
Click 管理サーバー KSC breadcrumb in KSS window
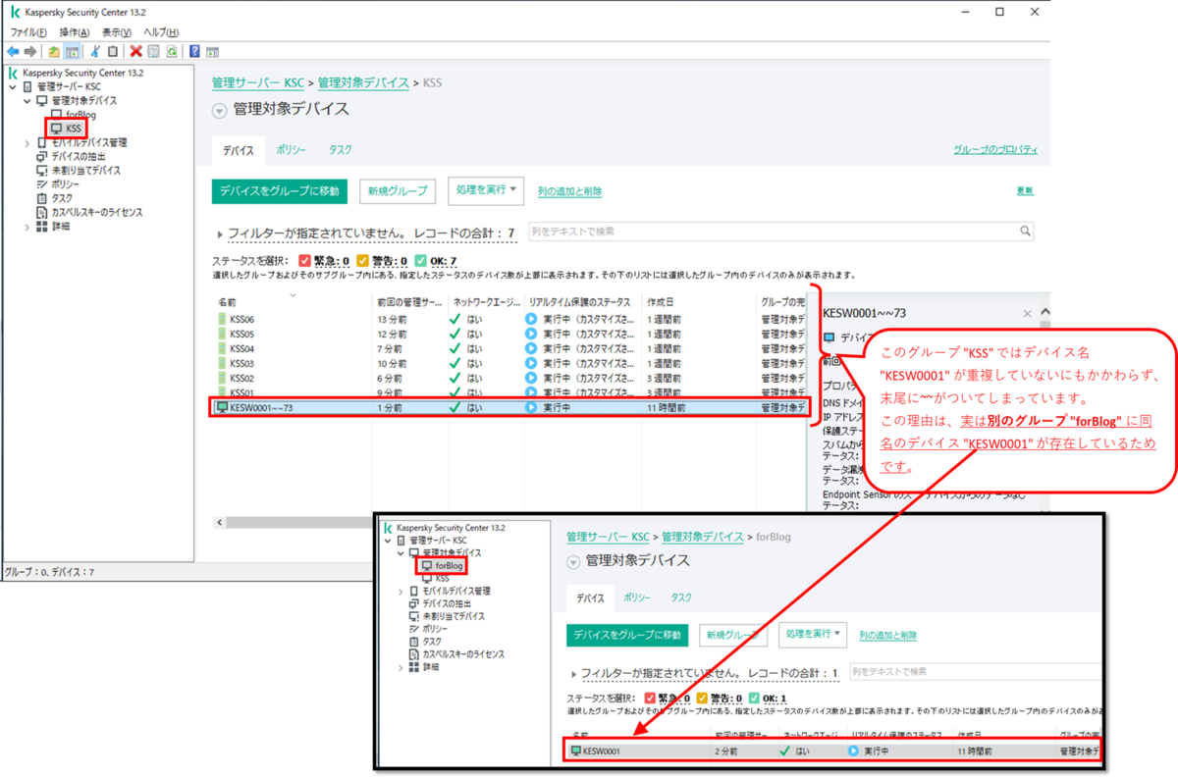pyautogui.click(x=258, y=83)
